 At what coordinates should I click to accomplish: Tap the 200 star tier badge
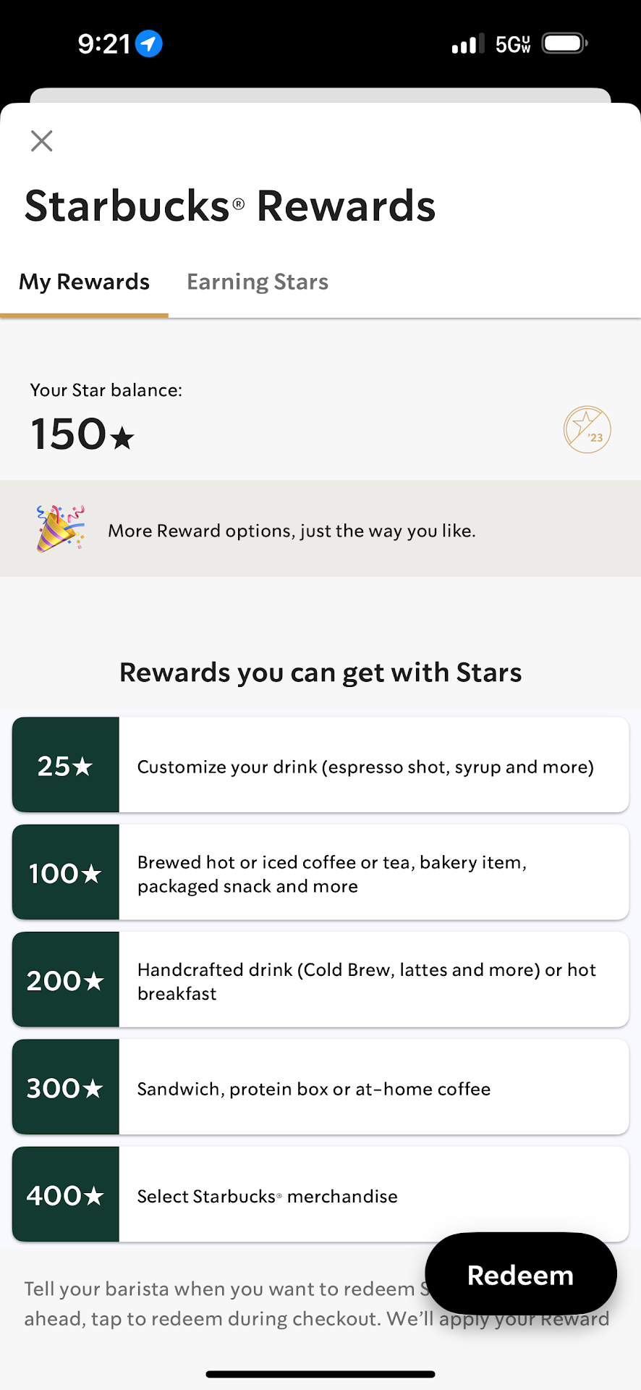(x=66, y=980)
